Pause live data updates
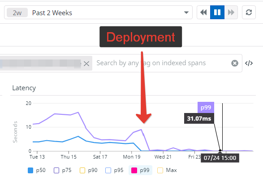This screenshot has height=180, width=263. [217, 13]
